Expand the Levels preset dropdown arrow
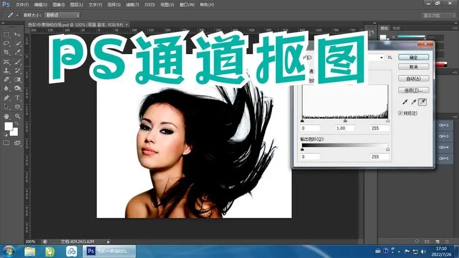 click(381, 57)
